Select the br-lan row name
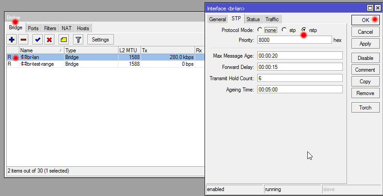 click(x=33, y=57)
